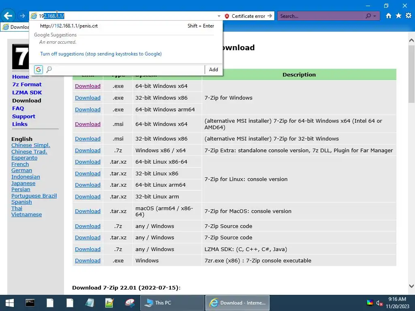The width and height of the screenshot is (415, 311).
Task: Download the LZMA SDK .7z
Action: coord(88,249)
